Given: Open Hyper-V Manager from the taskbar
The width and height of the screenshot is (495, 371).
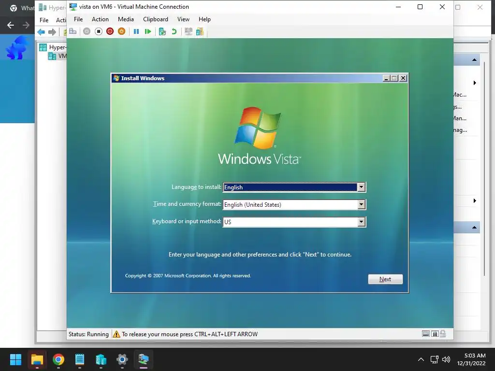Looking at the screenshot, I should (x=101, y=359).
